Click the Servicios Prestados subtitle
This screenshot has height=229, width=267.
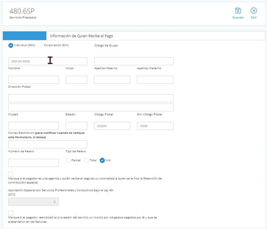[x=23, y=18]
